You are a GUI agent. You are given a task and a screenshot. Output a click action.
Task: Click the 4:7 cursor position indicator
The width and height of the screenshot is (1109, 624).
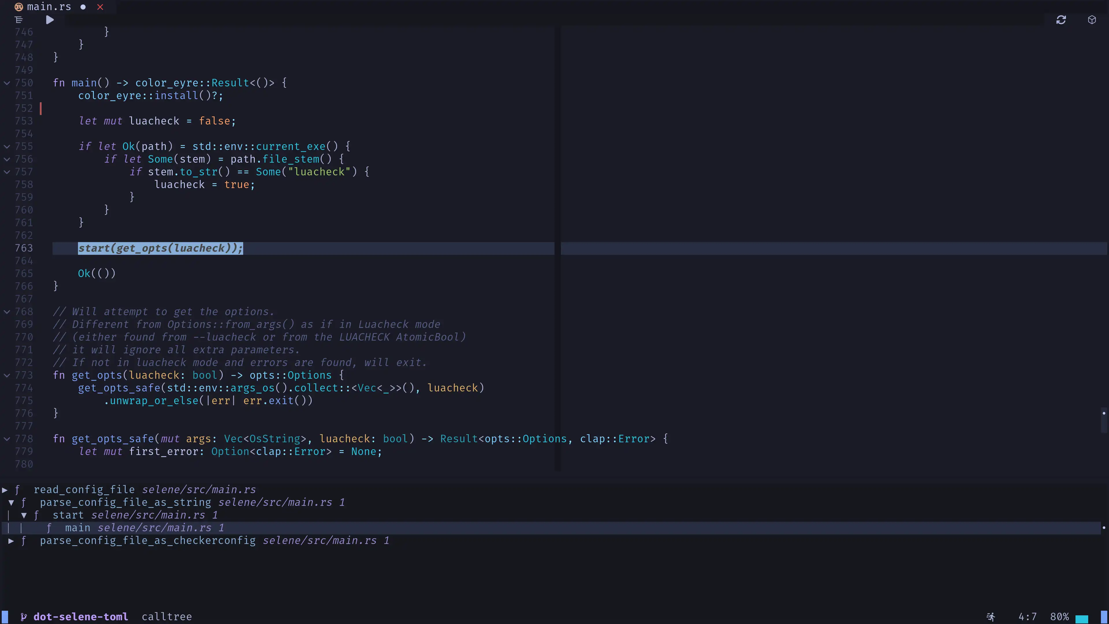[x=1028, y=617]
